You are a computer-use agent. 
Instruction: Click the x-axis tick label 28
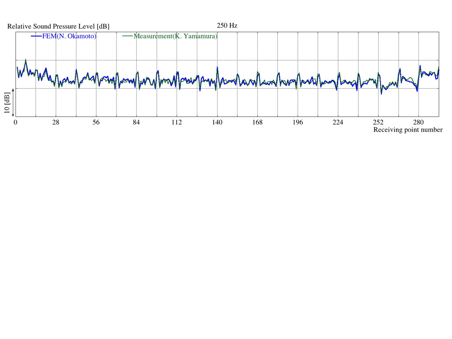click(x=56, y=122)
